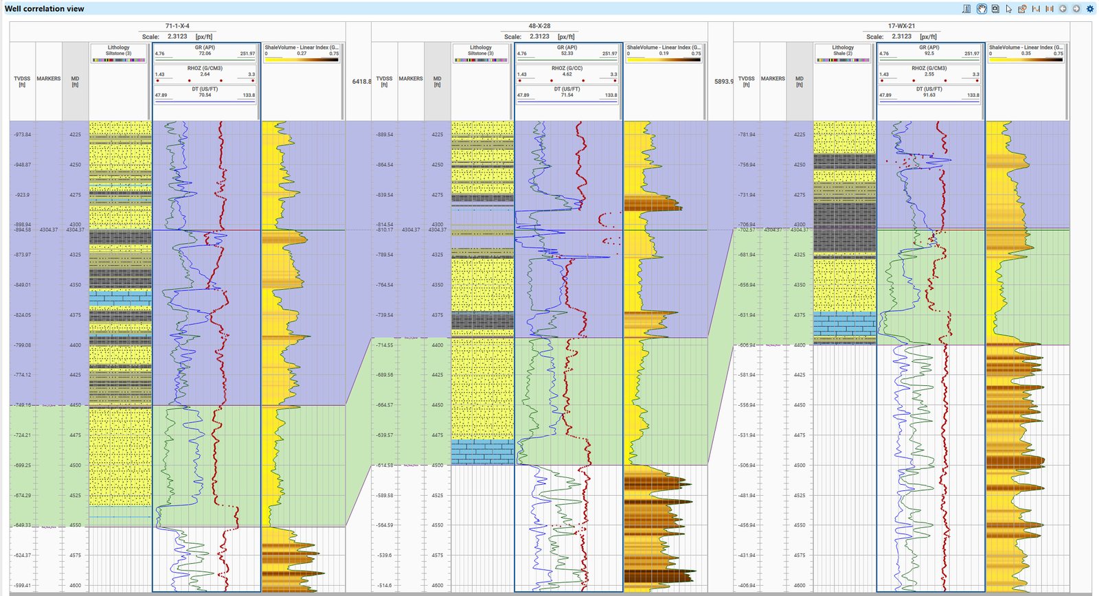Select the arrow pointer tool
The height and width of the screenshot is (596, 1099).
[x=1008, y=9]
